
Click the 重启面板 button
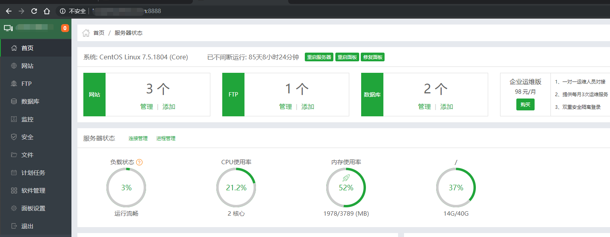point(347,57)
